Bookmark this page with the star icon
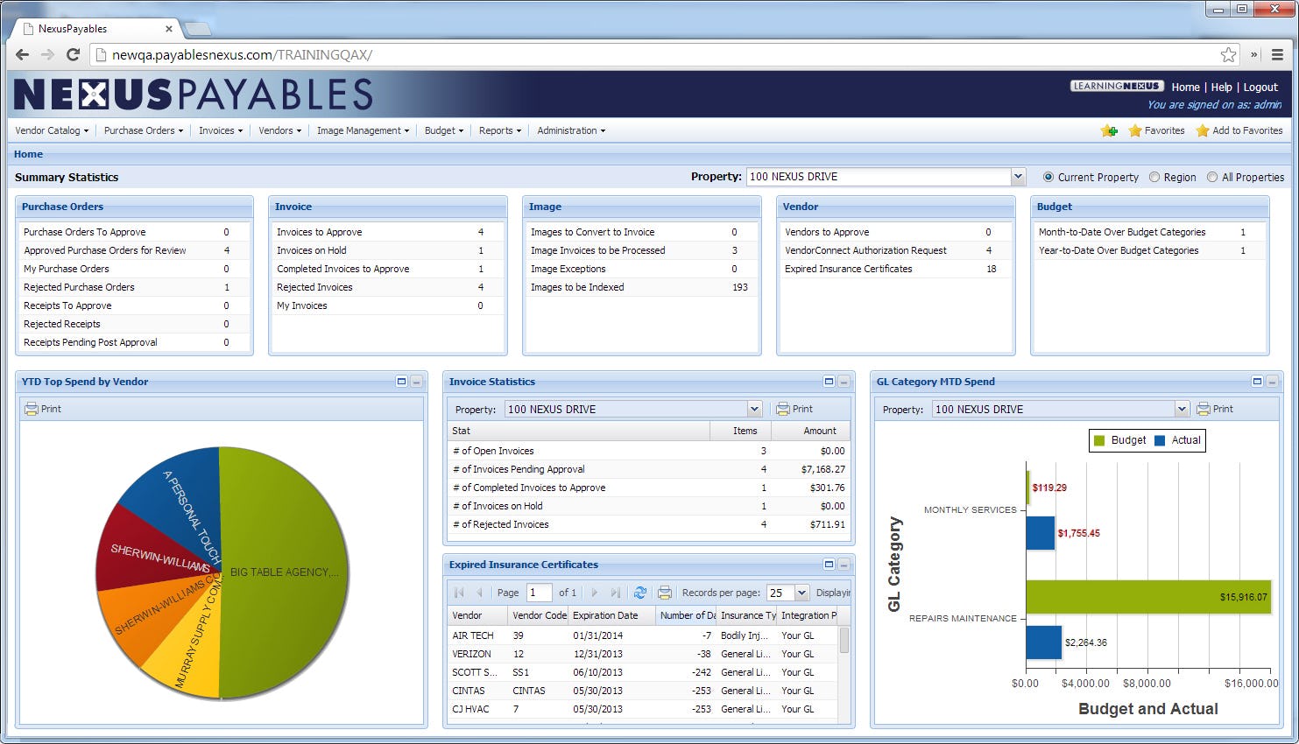 pyautogui.click(x=1228, y=54)
